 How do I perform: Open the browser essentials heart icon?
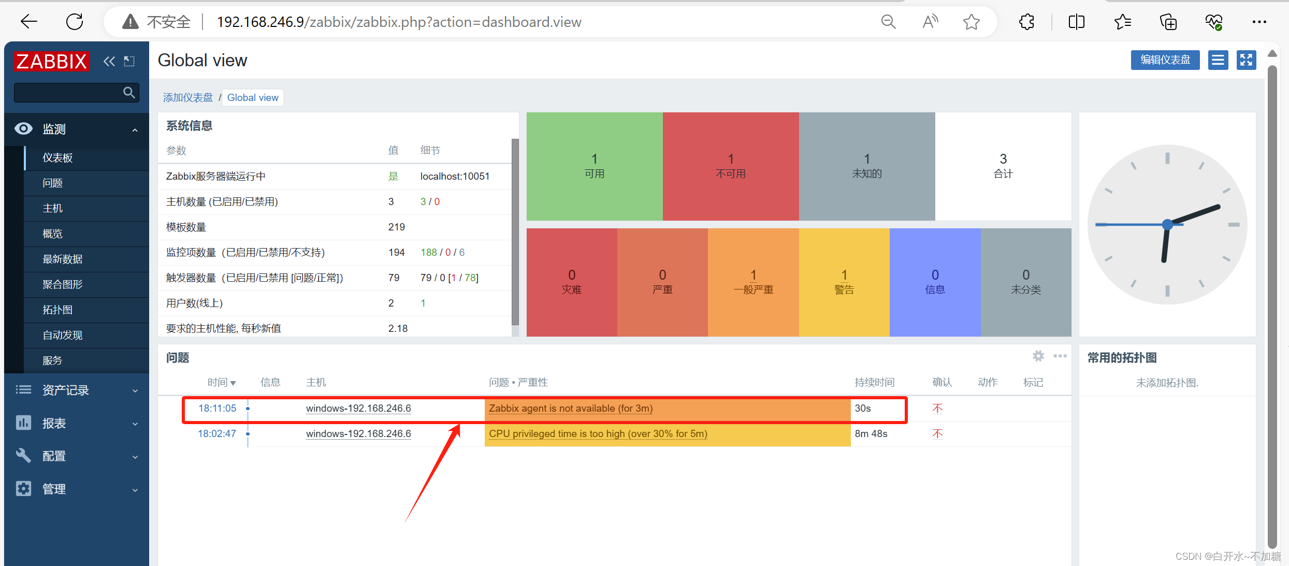point(1214,22)
